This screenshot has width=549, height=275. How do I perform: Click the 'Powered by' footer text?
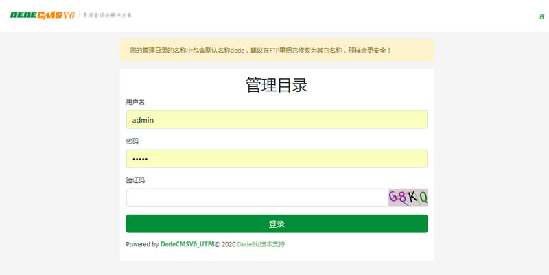142,244
